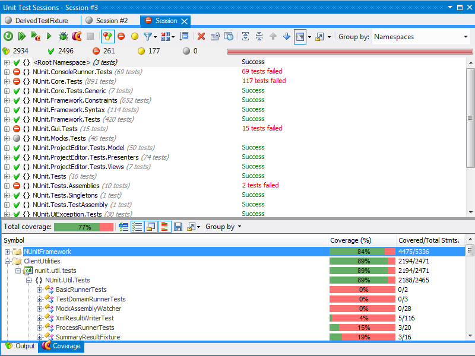
Task: Collapse the nunit.util.tests assembly node
Action: pos(18,271)
